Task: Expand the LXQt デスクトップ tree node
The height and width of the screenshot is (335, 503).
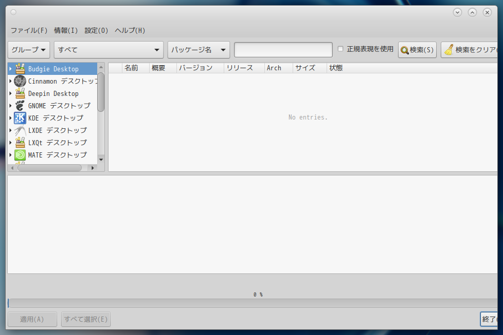Action: pyautogui.click(x=11, y=143)
